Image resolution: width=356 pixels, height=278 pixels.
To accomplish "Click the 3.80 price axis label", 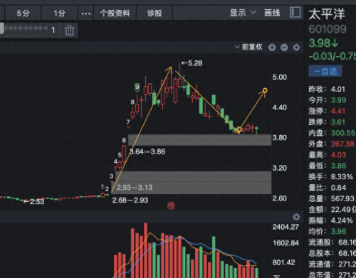I will pos(280,138).
